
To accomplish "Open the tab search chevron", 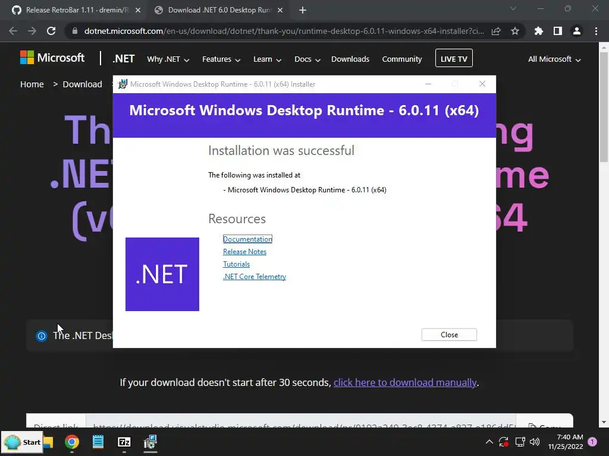I will point(513,8).
